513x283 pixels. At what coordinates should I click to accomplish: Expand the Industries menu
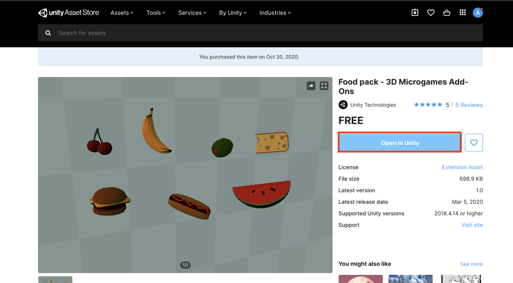click(275, 13)
